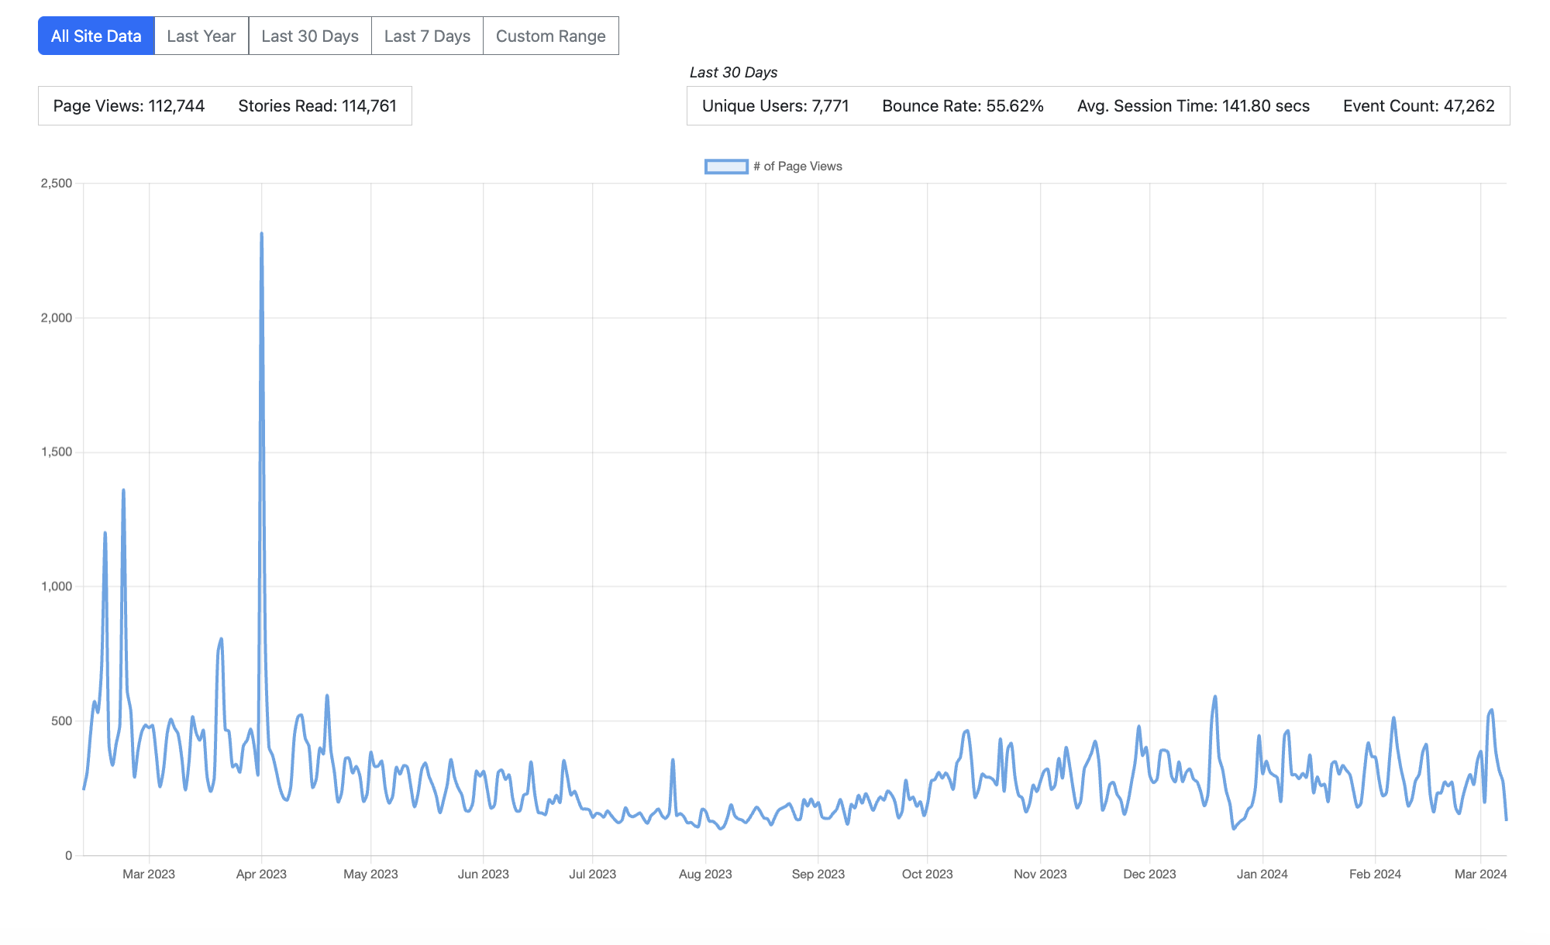Click the Stories Read total stat

tap(317, 106)
